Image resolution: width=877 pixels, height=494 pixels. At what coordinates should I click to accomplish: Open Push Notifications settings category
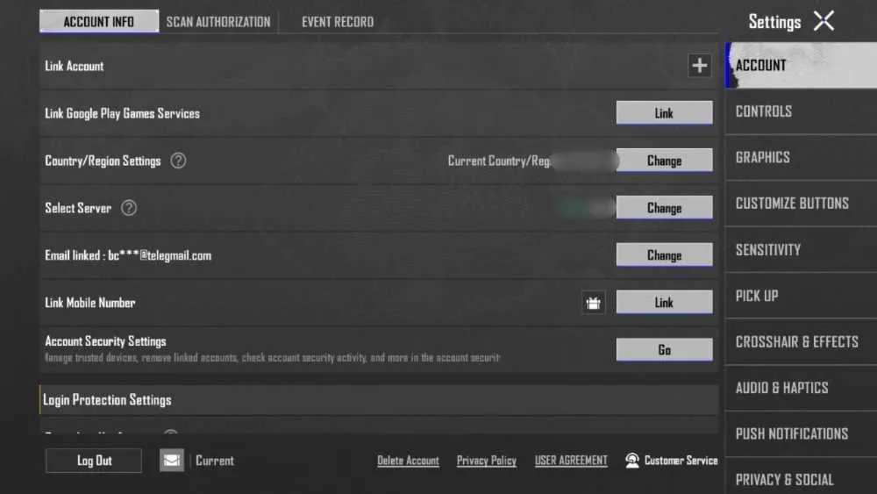coord(801,433)
